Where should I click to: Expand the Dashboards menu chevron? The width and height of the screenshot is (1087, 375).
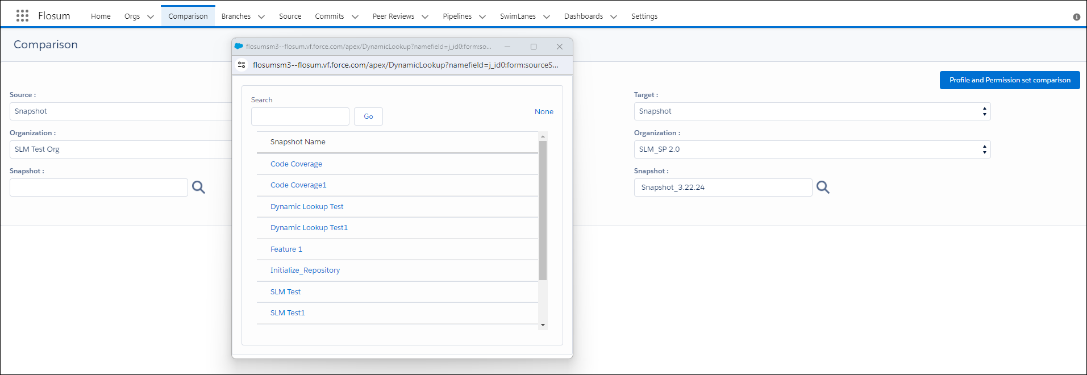coord(614,16)
